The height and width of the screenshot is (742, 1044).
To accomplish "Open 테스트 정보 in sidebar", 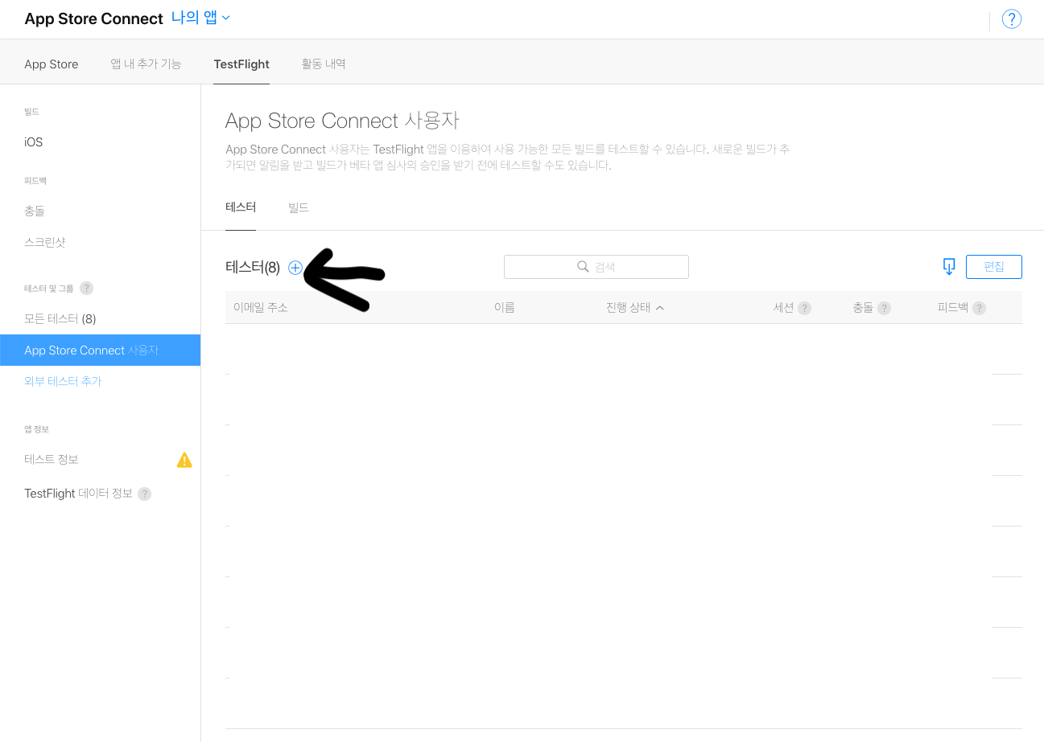I will coord(52,460).
